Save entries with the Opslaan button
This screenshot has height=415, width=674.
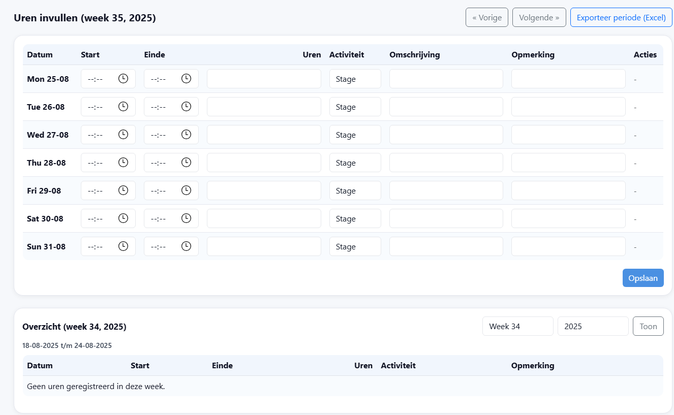[642, 278]
